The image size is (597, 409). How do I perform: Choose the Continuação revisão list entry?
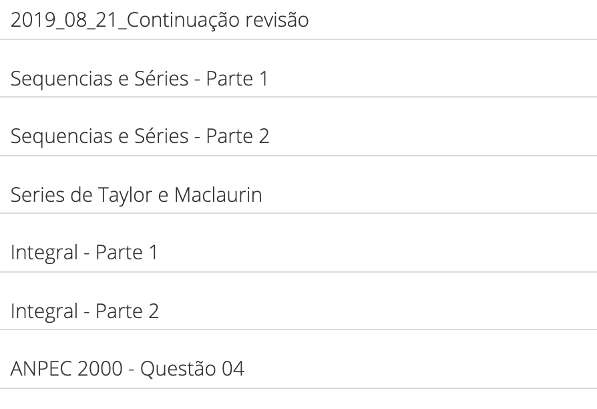[298, 19]
